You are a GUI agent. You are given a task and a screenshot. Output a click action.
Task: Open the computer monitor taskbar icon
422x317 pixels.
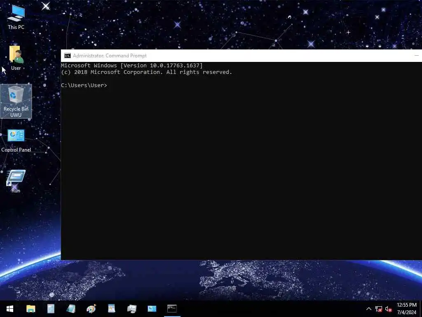[131, 309]
